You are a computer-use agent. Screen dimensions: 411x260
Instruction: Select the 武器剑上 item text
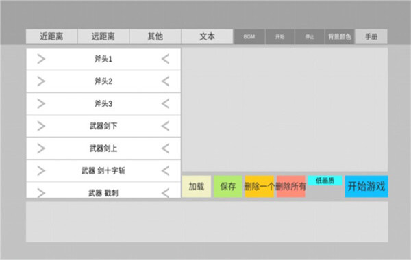[x=103, y=148]
